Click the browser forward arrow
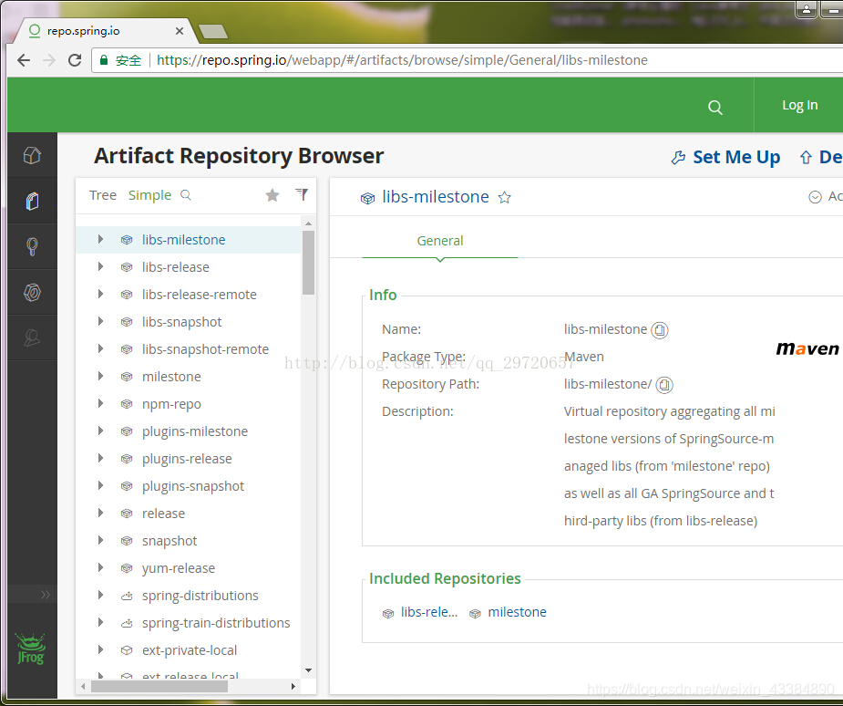This screenshot has height=706, width=843. click(x=49, y=60)
